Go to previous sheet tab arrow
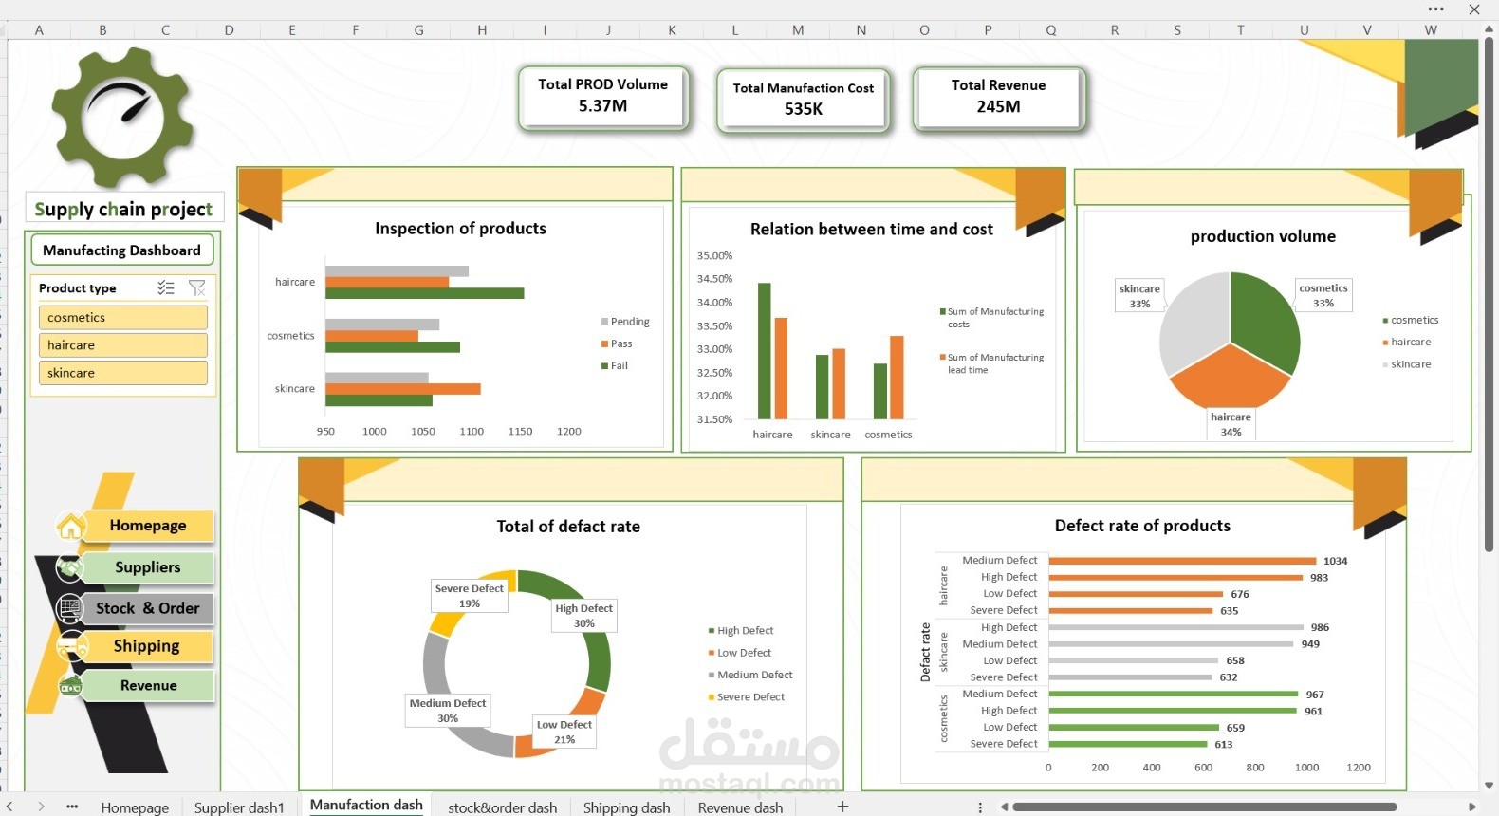The height and width of the screenshot is (816, 1499). (10, 807)
